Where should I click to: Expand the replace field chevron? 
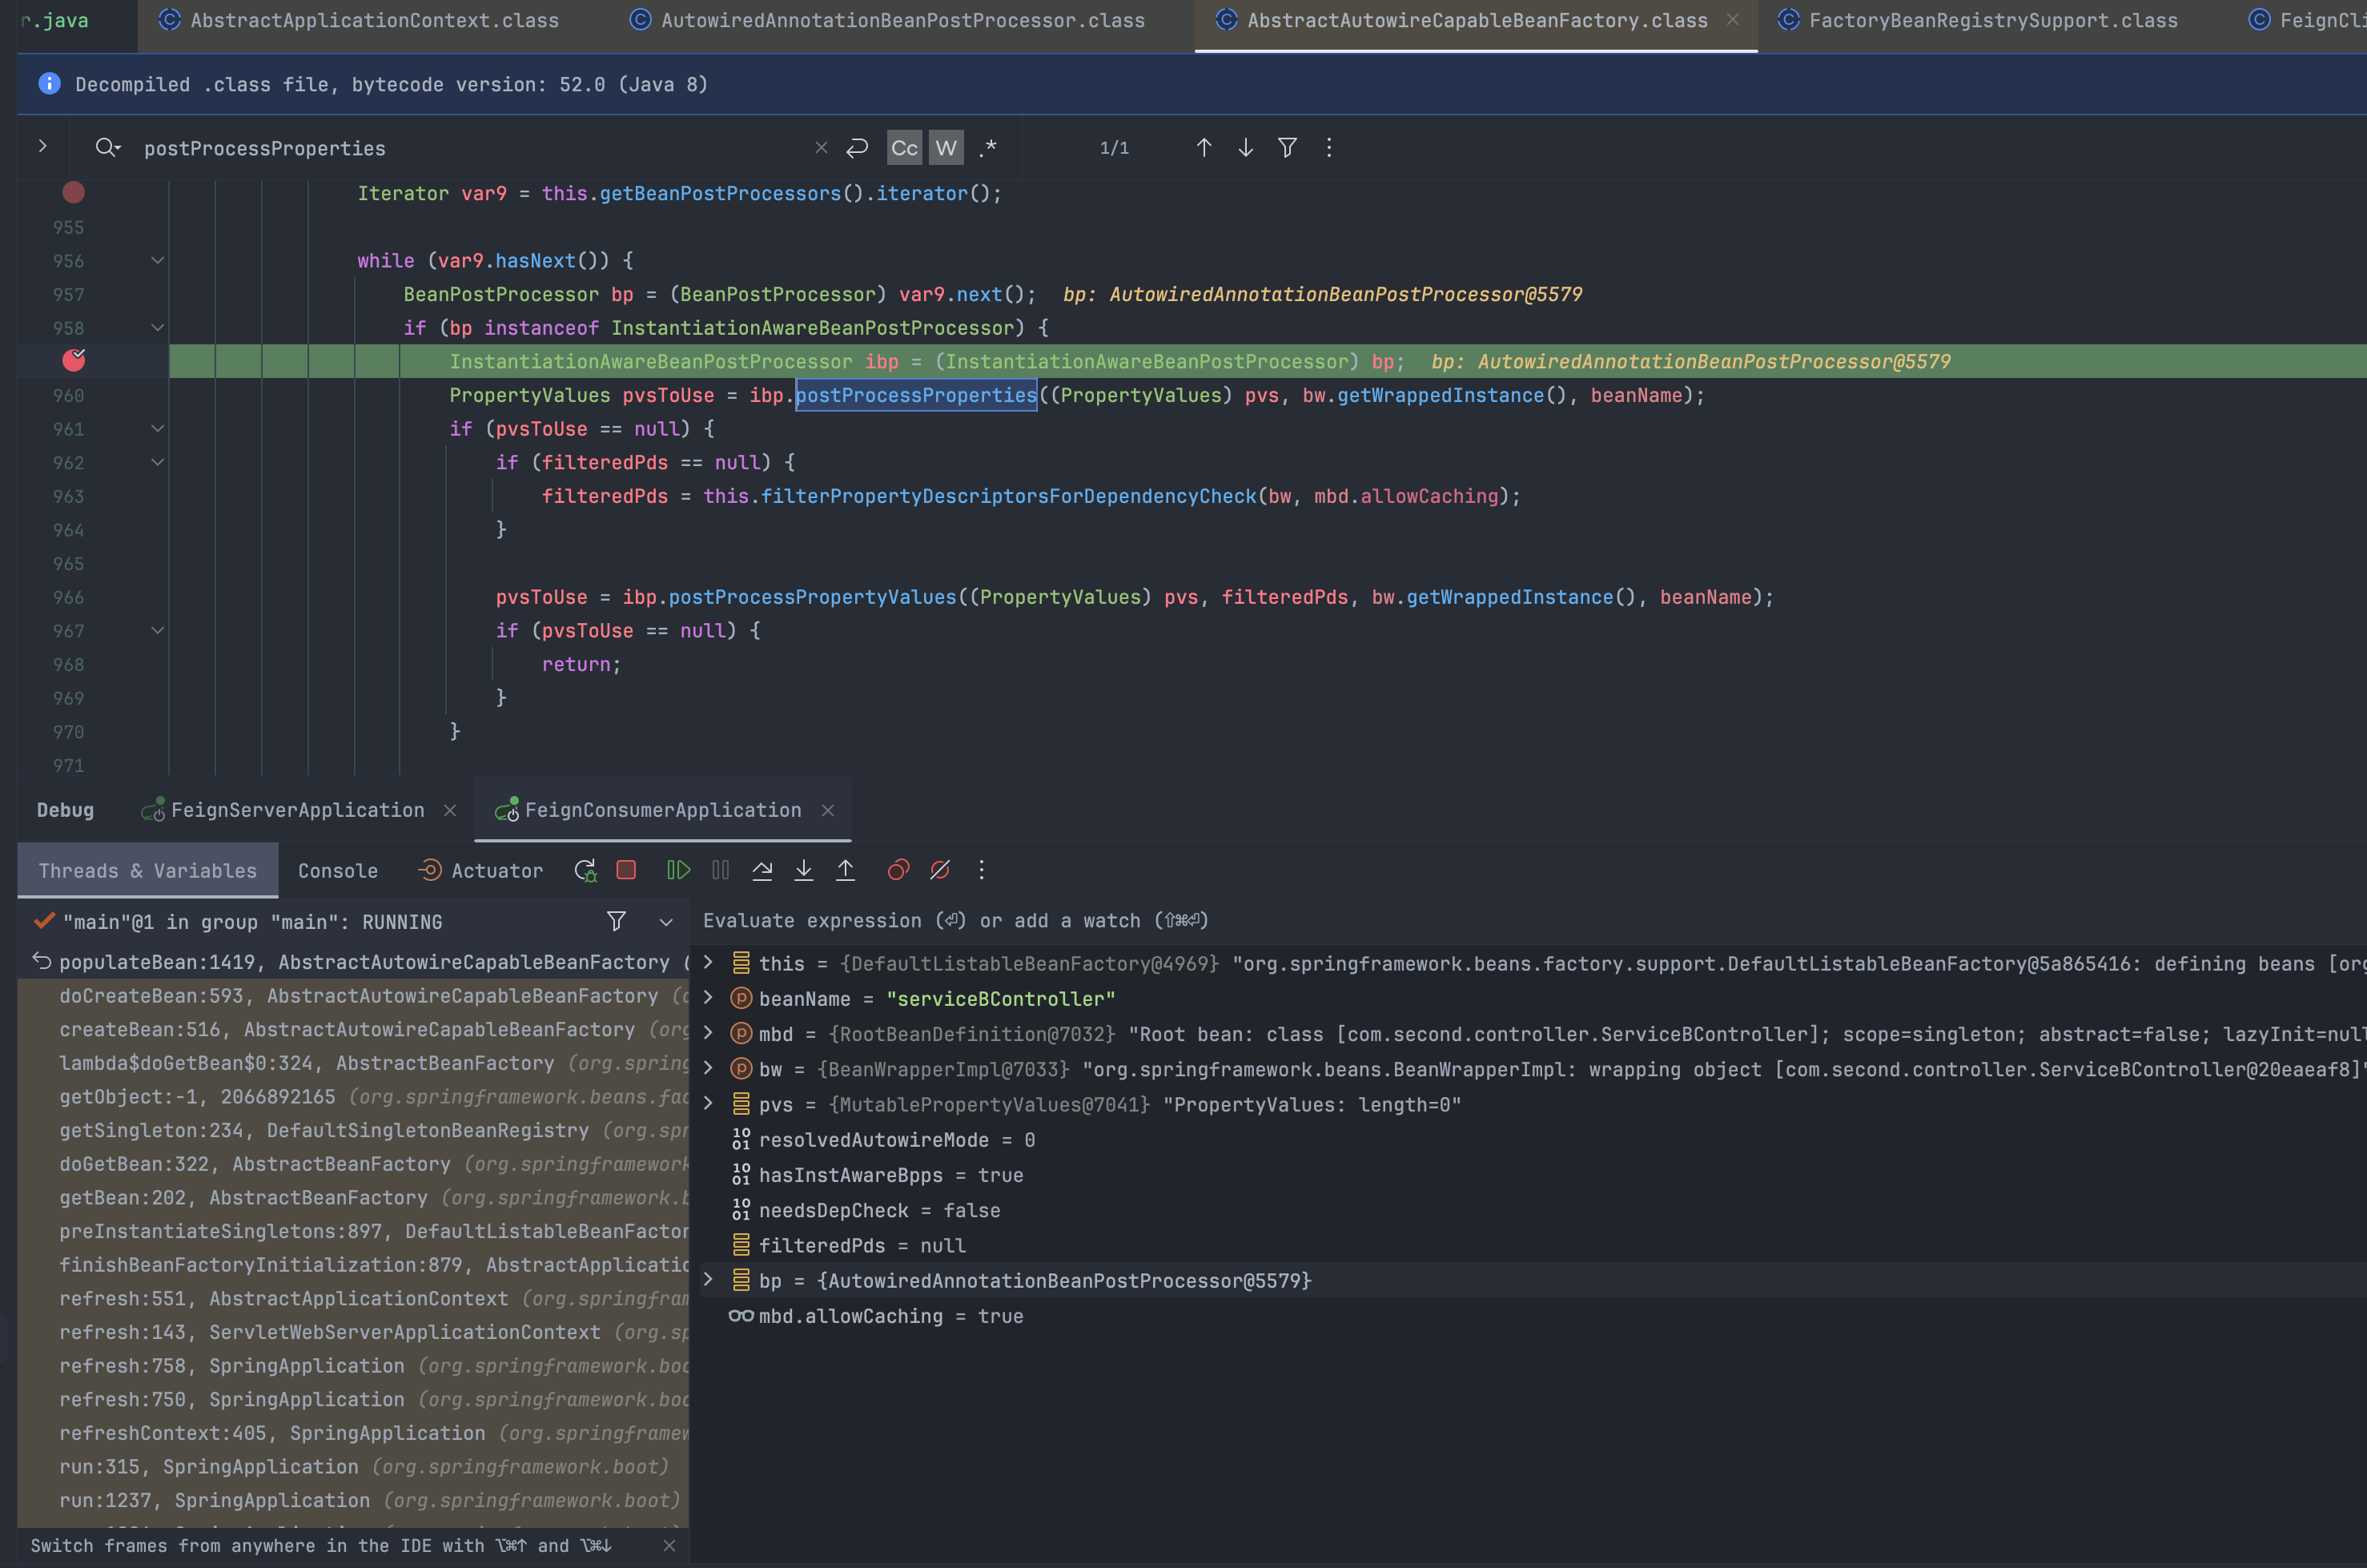pyautogui.click(x=42, y=146)
